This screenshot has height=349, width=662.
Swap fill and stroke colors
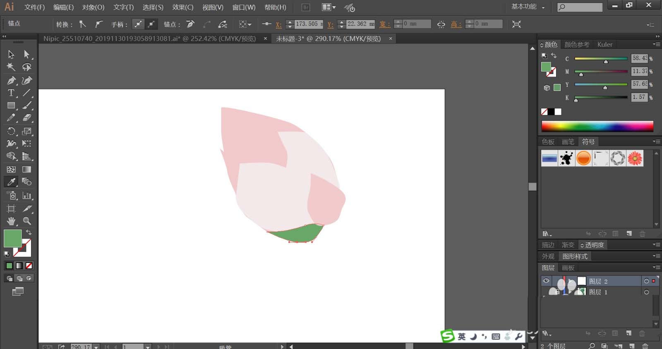[x=29, y=232]
